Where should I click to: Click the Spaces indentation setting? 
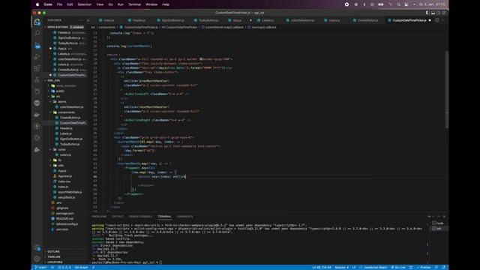coord(342,268)
